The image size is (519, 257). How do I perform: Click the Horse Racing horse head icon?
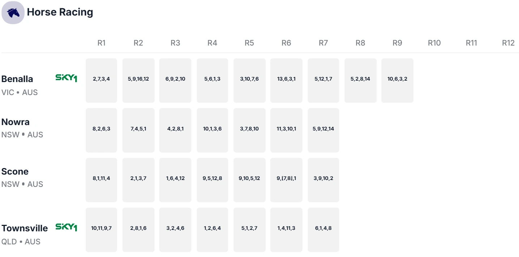click(x=13, y=13)
